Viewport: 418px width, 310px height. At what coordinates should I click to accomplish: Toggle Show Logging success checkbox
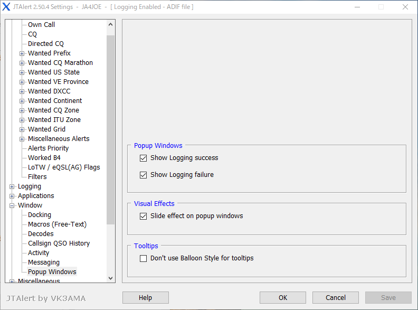(x=143, y=158)
